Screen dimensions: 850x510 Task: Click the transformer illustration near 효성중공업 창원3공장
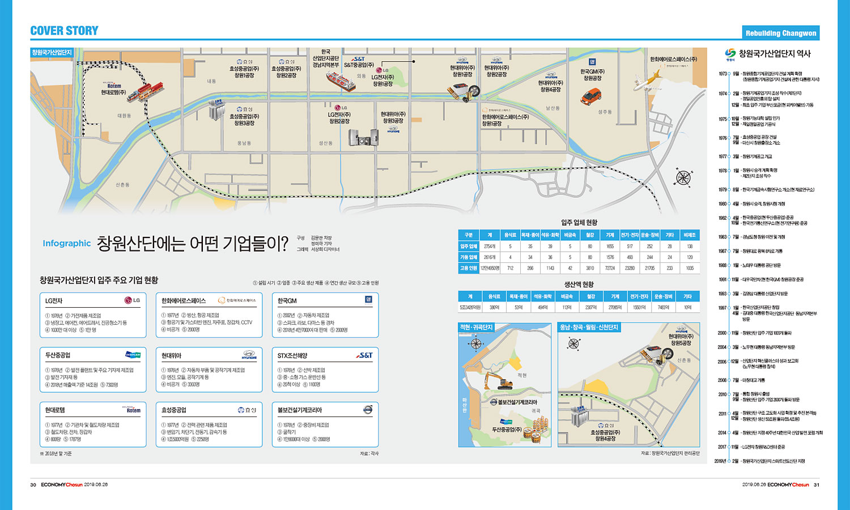(x=216, y=110)
